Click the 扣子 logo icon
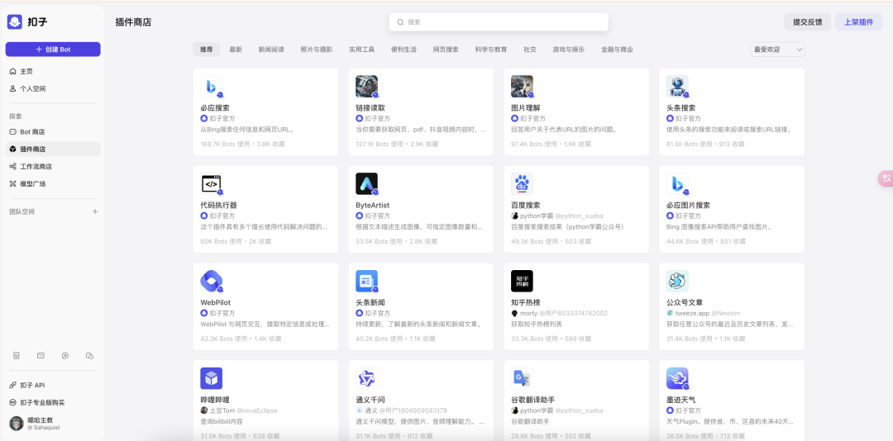Screen dimensions: 893x441 [x=14, y=21]
